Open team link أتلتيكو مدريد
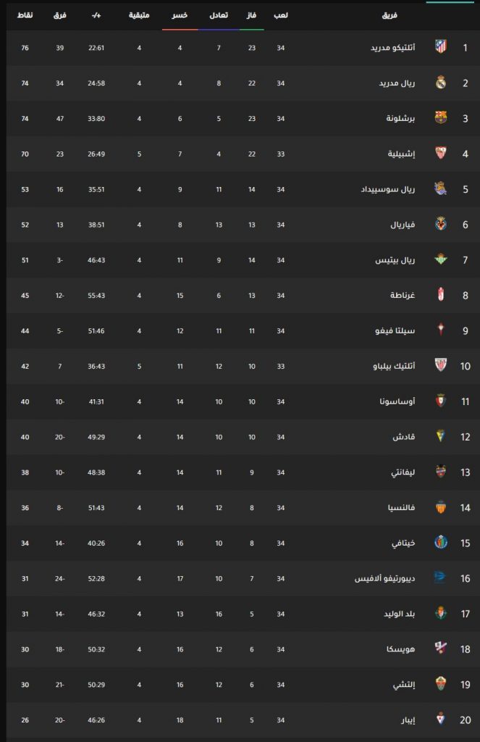 click(392, 48)
